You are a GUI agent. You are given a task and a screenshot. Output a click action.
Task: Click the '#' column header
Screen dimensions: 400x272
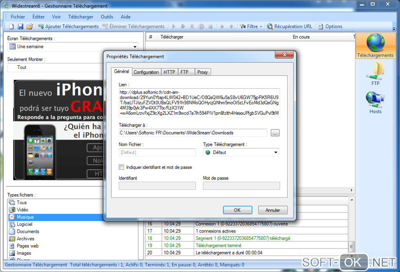[151, 37]
